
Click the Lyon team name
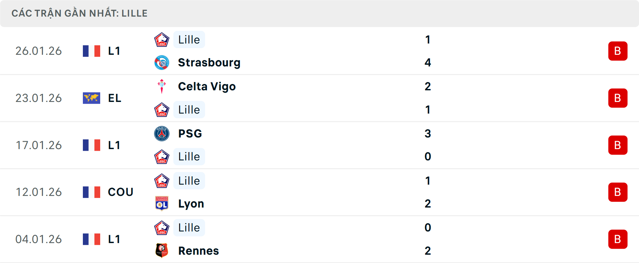click(191, 204)
